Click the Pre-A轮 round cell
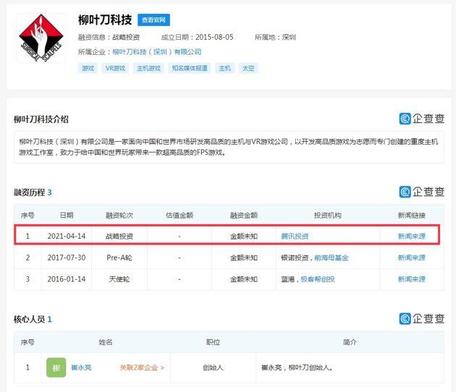This screenshot has height=392, width=456. click(119, 257)
